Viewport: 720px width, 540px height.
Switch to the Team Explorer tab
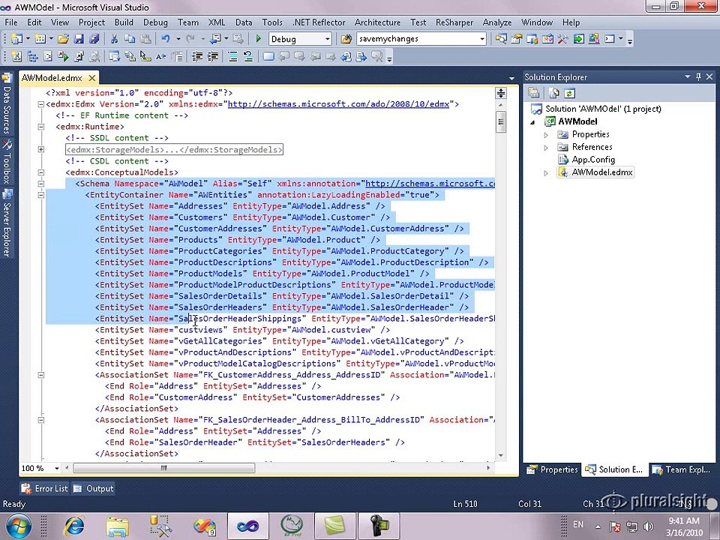click(682, 469)
